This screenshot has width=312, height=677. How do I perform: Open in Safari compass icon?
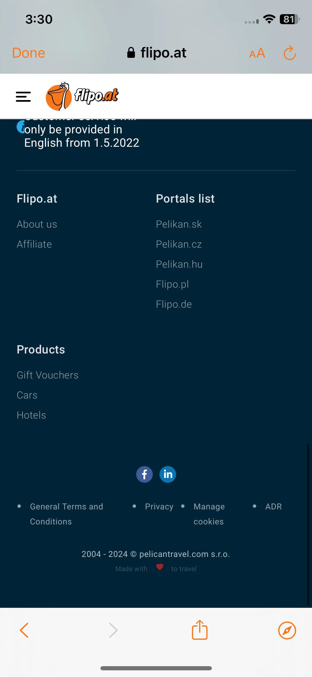[x=287, y=630]
